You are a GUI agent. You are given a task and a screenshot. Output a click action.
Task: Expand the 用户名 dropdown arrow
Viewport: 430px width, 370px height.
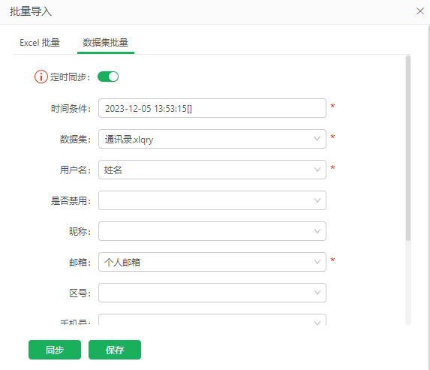coord(317,170)
